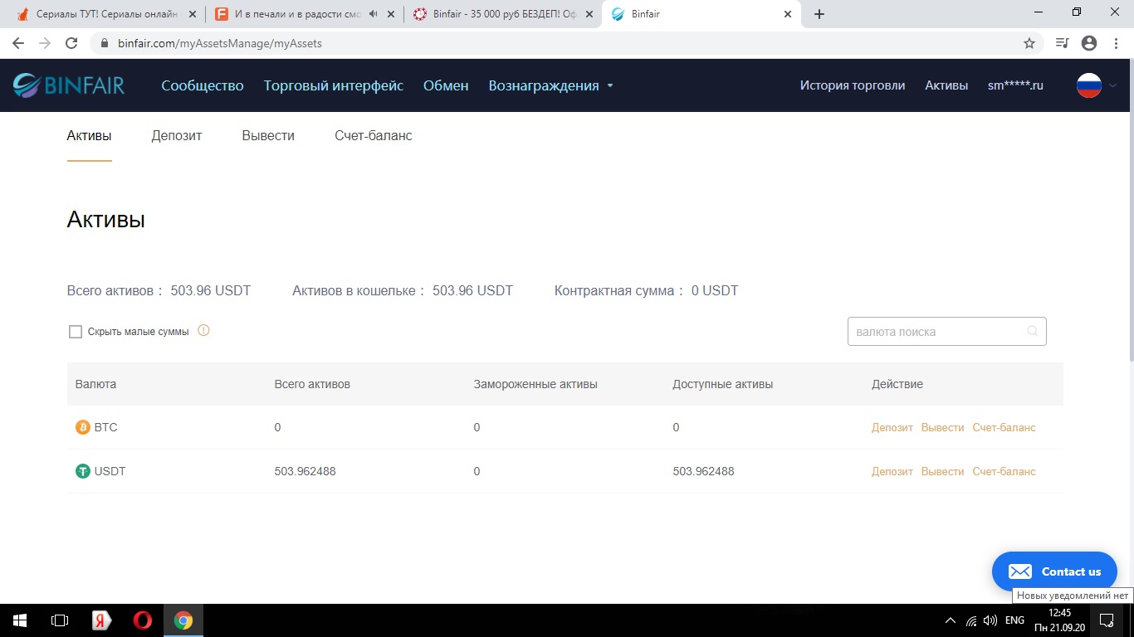Click the site lock icon in address bar
The height and width of the screenshot is (637, 1134).
[x=105, y=43]
